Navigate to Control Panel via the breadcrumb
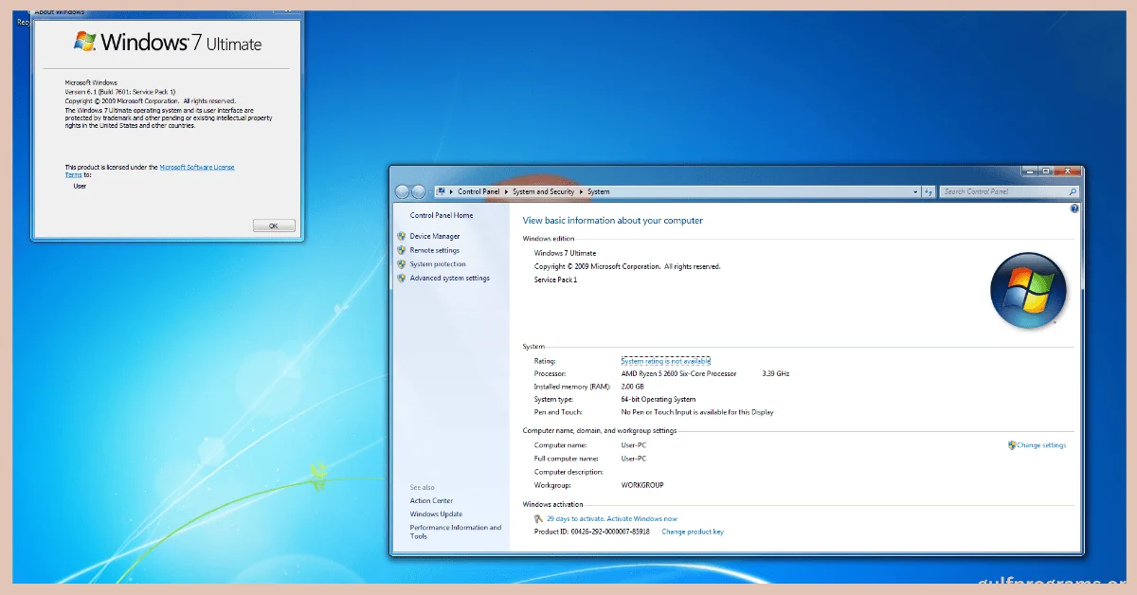1137x595 pixels. click(x=478, y=191)
